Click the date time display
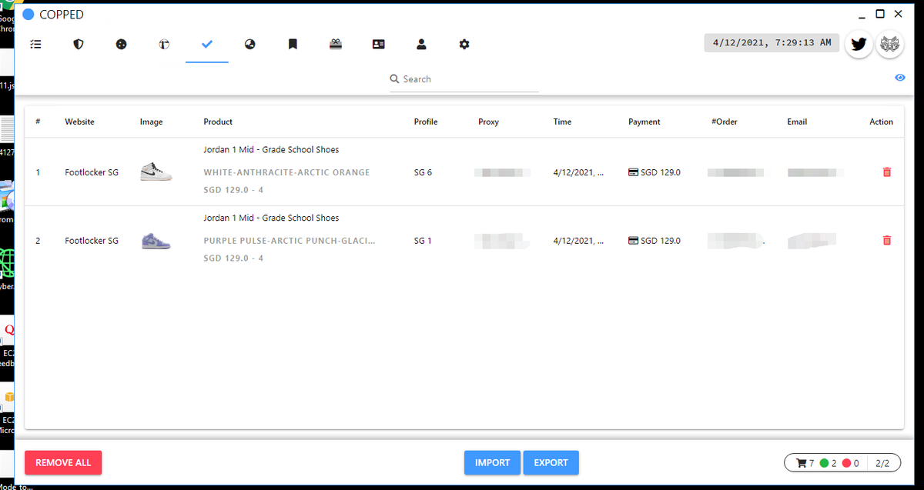This screenshot has width=924, height=490. (x=772, y=42)
